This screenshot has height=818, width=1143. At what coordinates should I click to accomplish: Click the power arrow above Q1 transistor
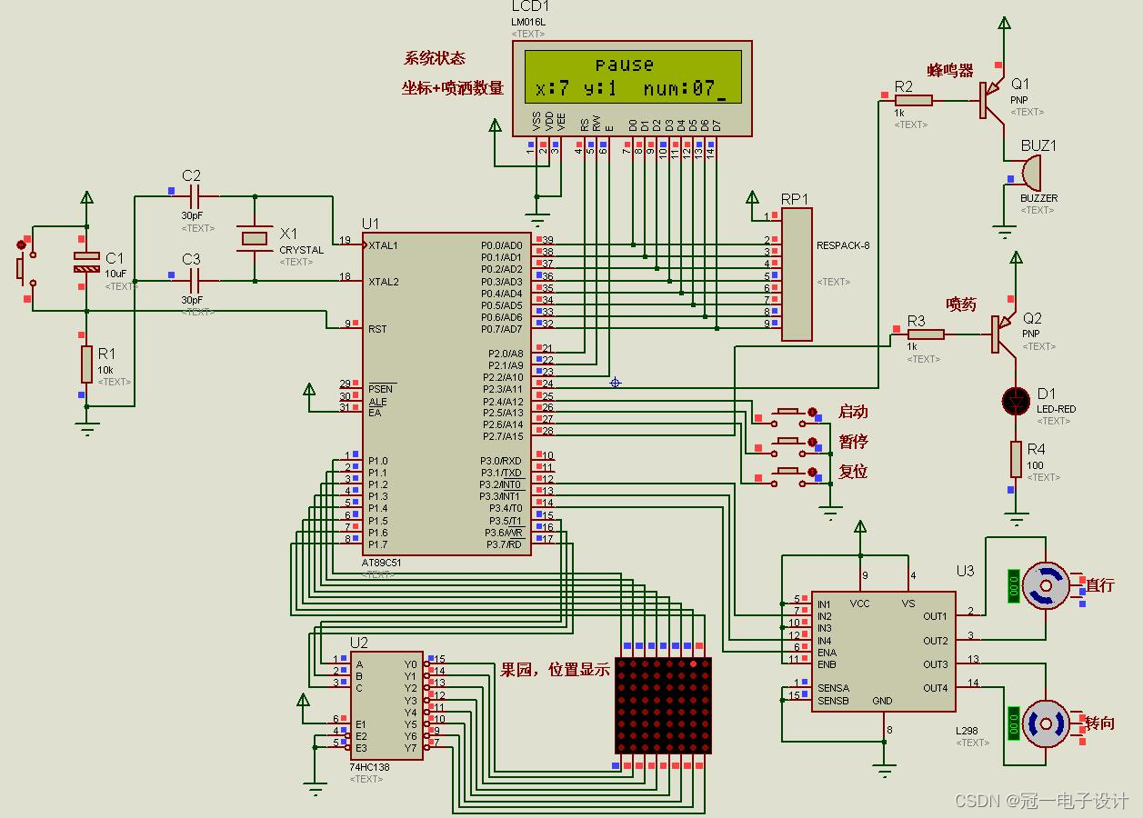1004,24
